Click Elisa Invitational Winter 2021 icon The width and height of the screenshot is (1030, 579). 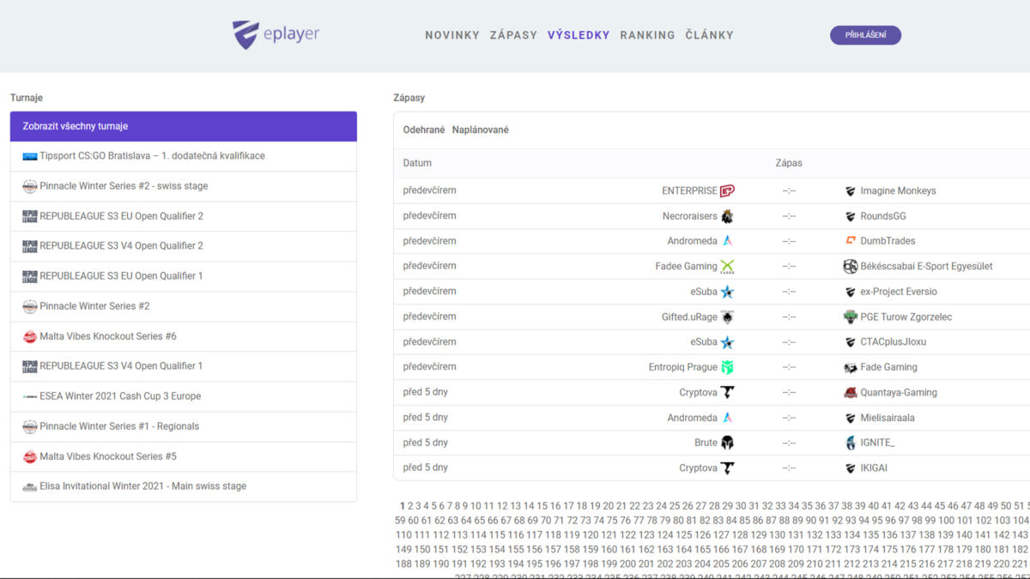[x=30, y=486]
